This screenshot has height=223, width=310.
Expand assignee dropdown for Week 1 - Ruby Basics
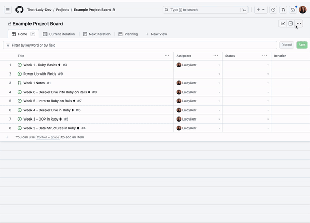(219, 65)
